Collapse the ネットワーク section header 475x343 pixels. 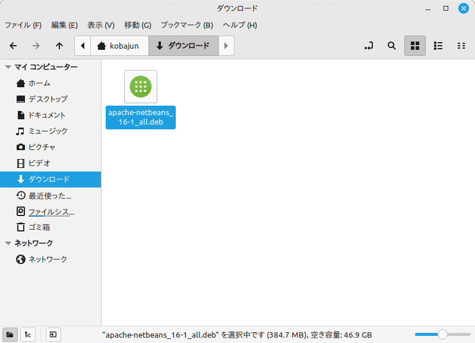coord(8,243)
